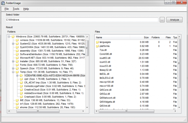Click the Folders tree horizontal scrollbar thumb

point(38,111)
